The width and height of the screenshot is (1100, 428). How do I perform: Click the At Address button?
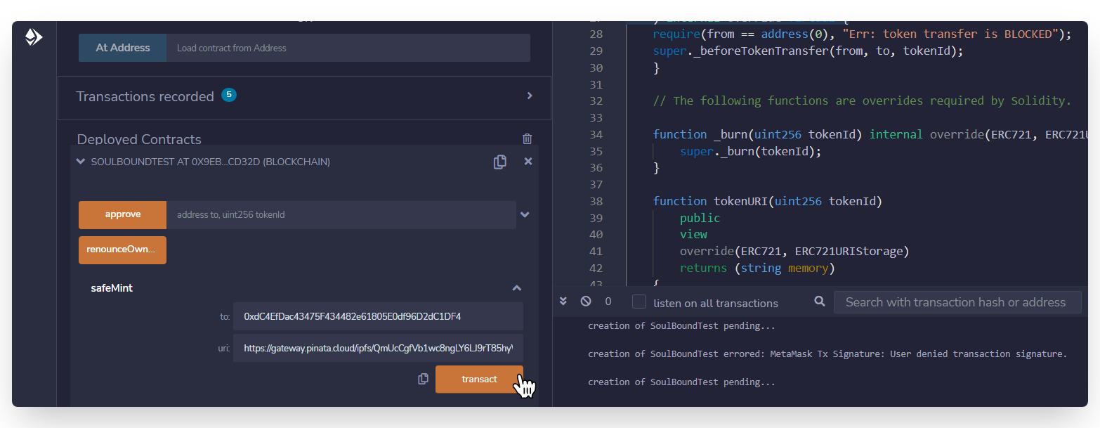[x=122, y=48]
